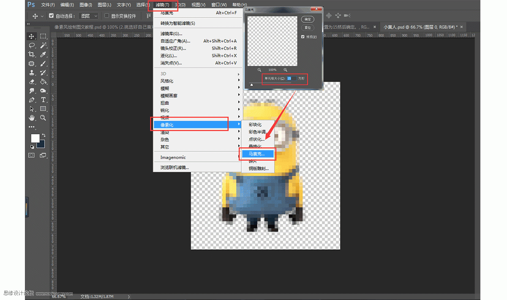This screenshot has width=507, height=300.
Task: Click the 3D pan icon in options bar
Action: 328,16
